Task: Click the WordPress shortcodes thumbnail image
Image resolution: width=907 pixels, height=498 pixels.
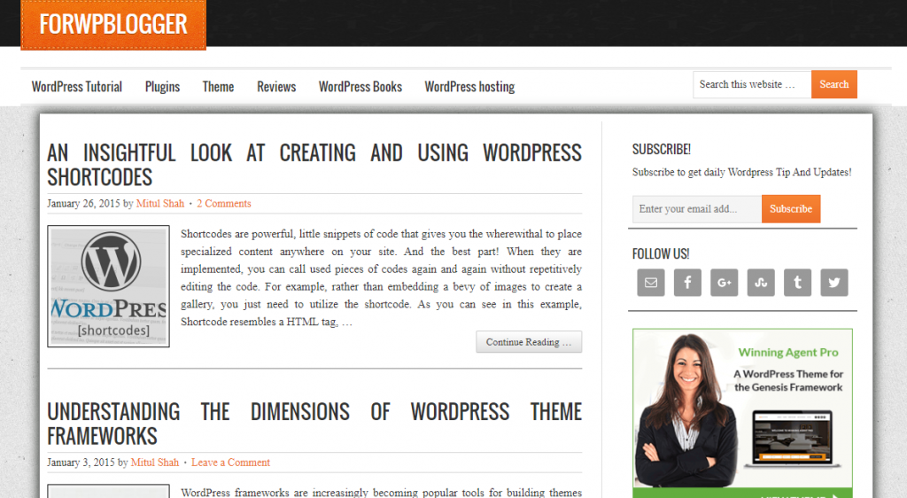Action: coord(109,286)
